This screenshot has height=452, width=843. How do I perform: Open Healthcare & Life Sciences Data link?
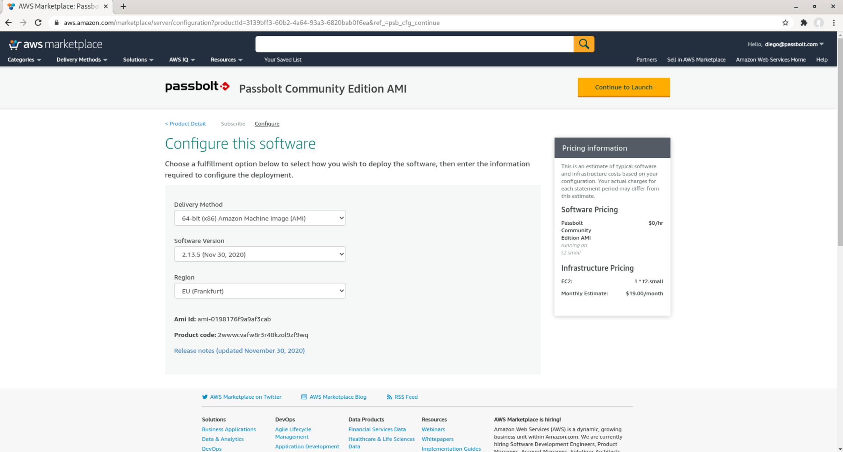click(381, 442)
